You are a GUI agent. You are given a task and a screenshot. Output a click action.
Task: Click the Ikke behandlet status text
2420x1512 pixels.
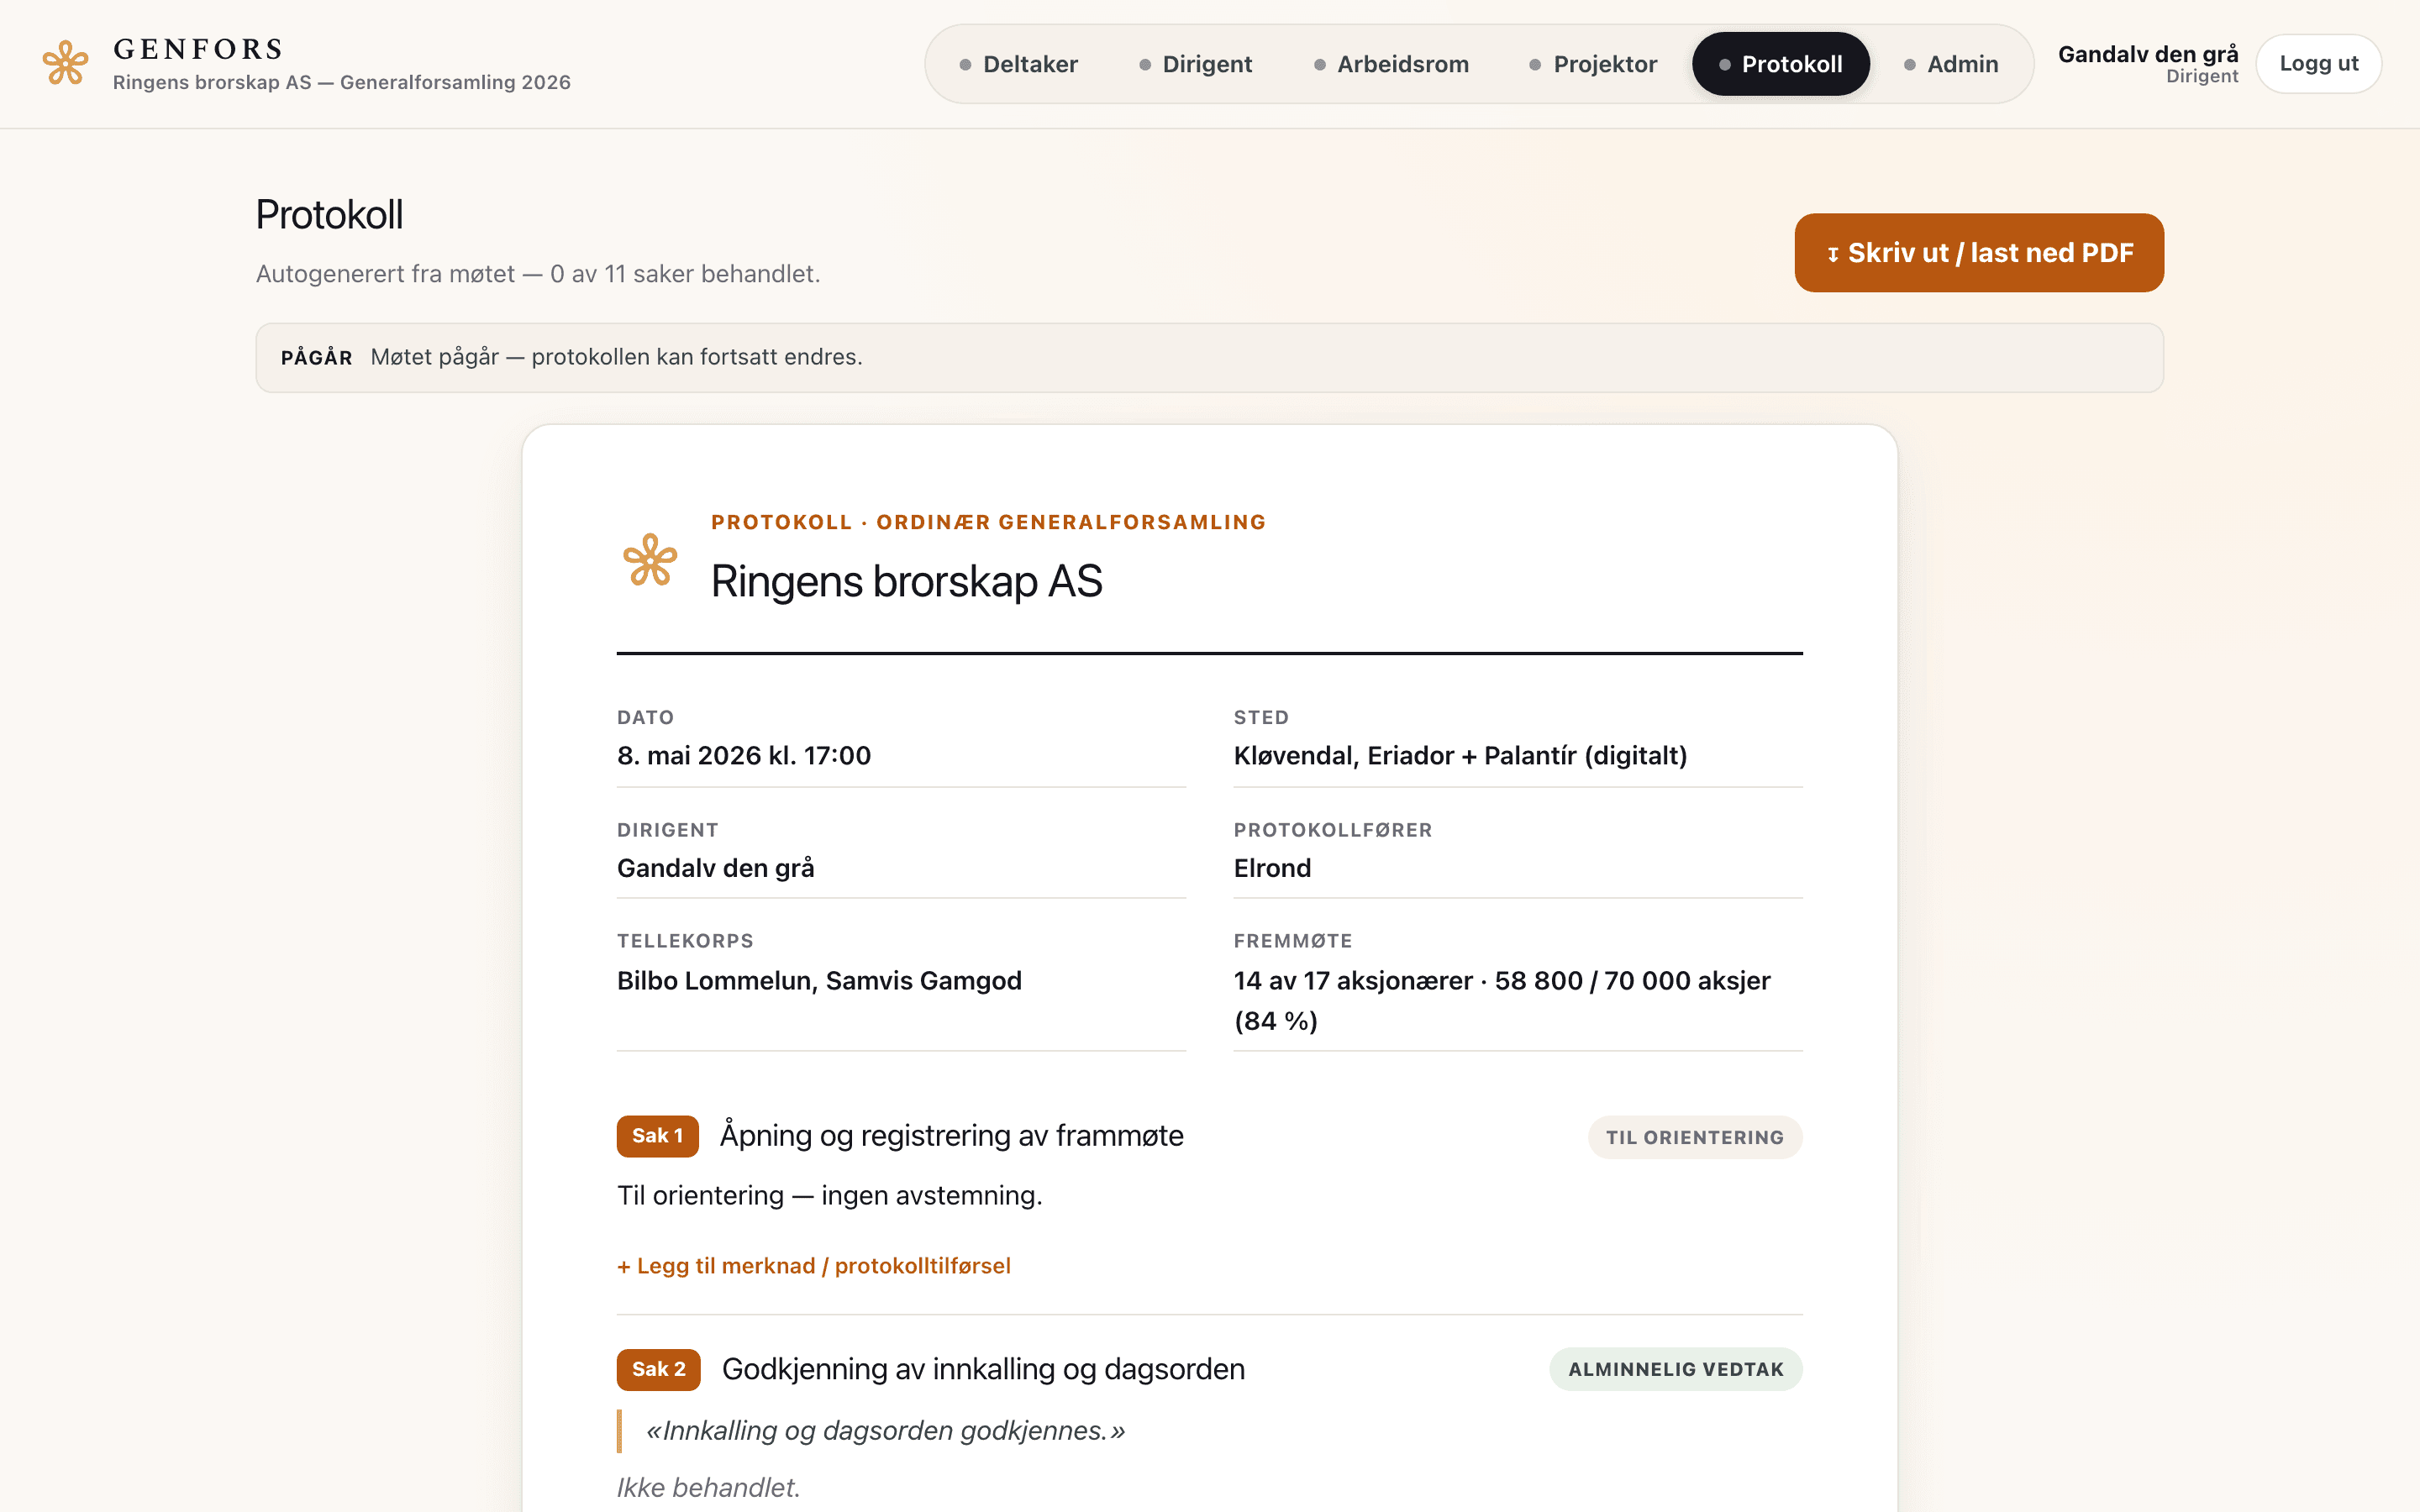[x=708, y=1488]
